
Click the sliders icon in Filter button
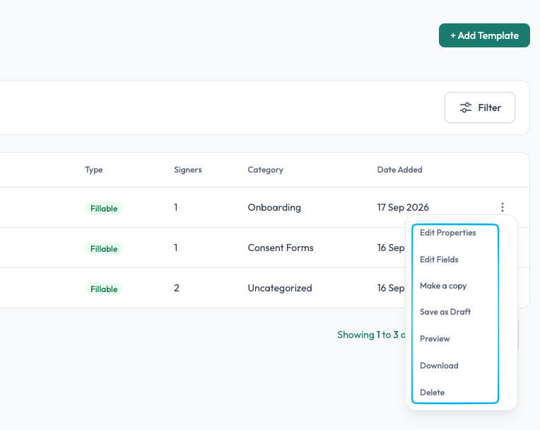coord(466,107)
